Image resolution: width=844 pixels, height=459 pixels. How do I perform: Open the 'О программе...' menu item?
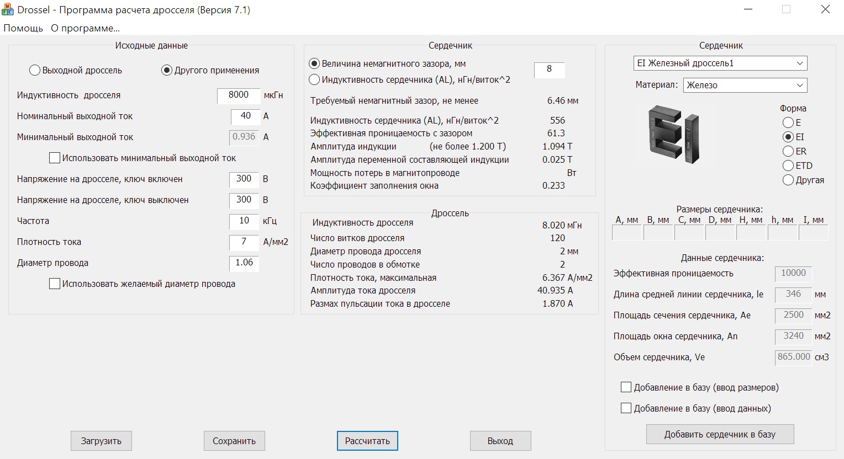pos(85,28)
